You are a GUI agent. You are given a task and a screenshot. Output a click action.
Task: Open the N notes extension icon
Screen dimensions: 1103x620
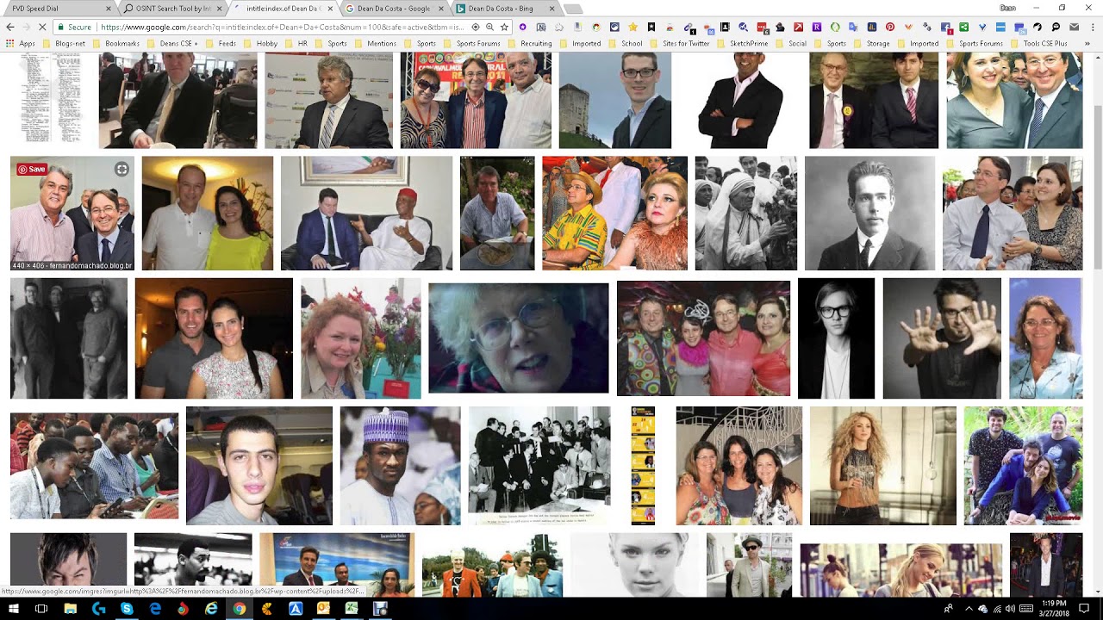pos(540,28)
